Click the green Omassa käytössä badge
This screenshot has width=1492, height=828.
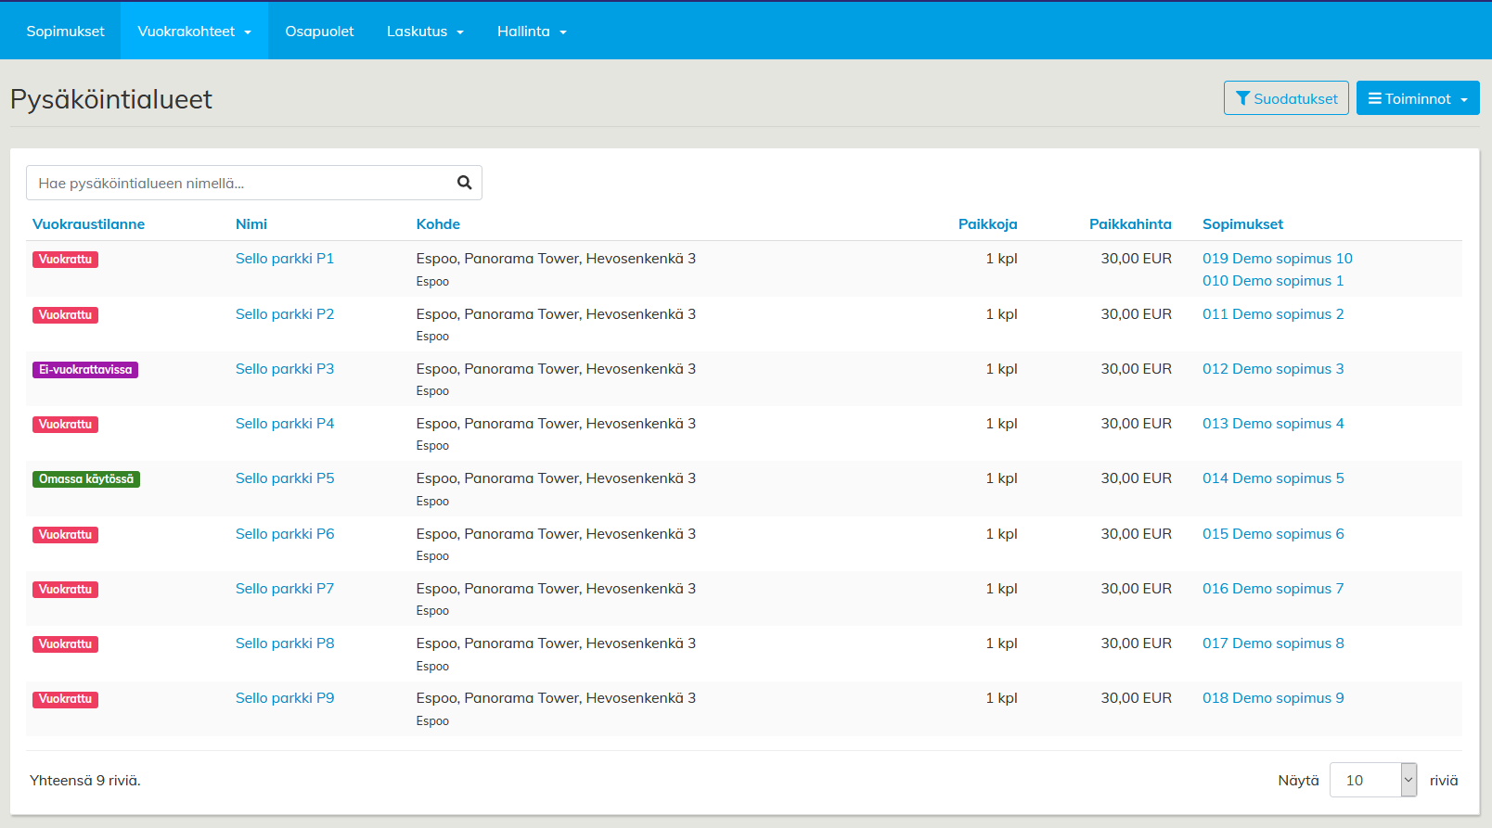coord(86,479)
